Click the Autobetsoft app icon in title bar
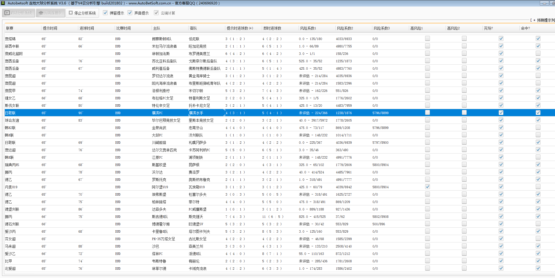This screenshot has width=555, height=278. 3,3
